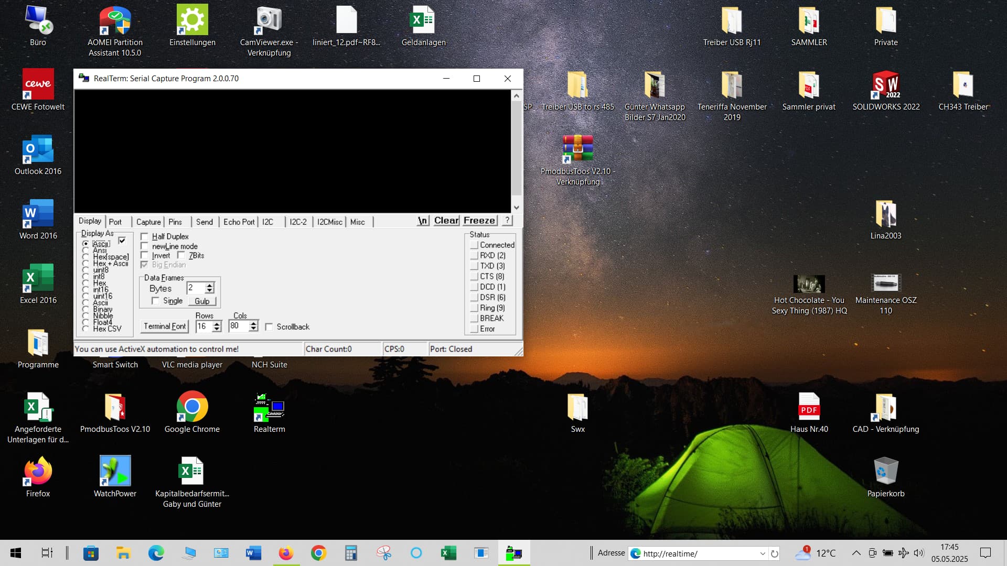Click the Clear button
The image size is (1007, 566).
[x=446, y=221]
